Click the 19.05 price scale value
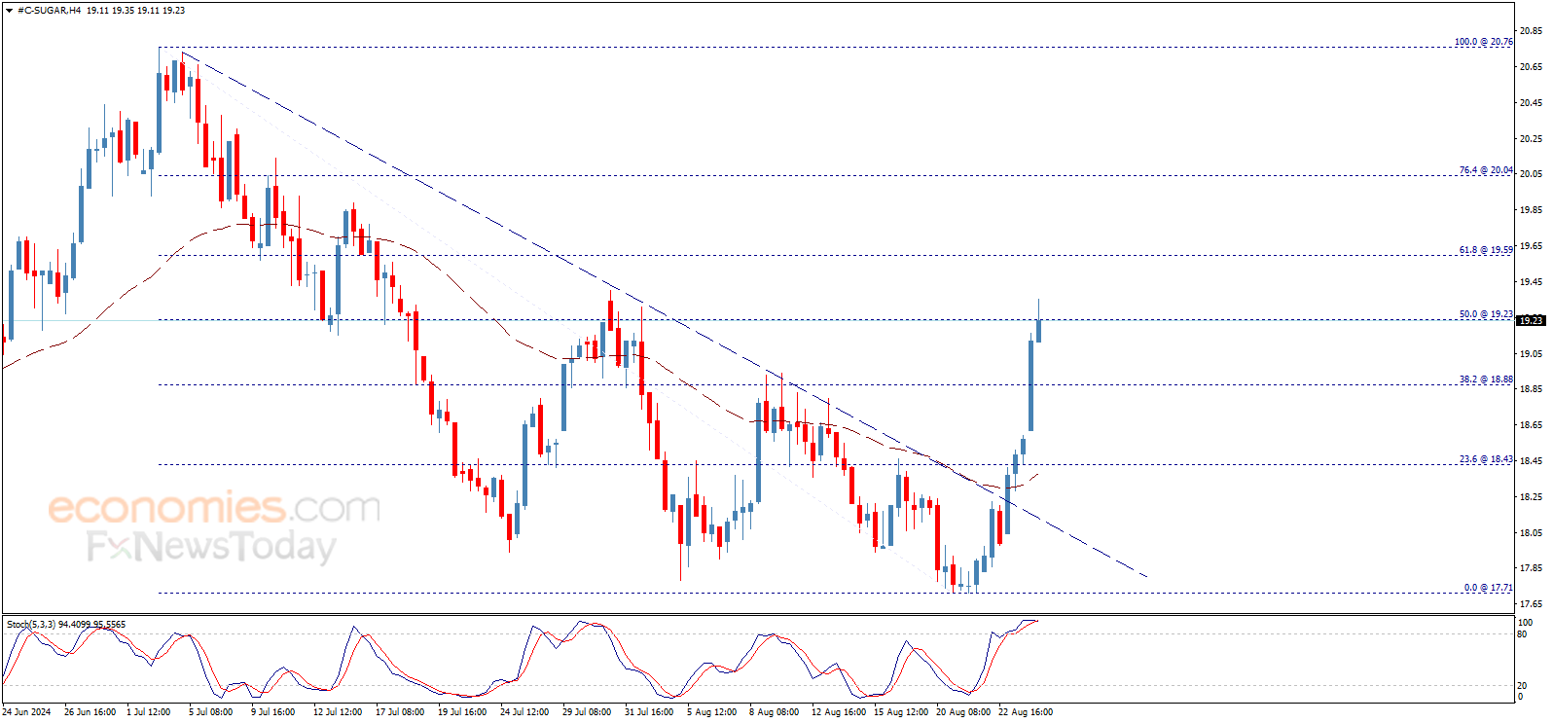The height and width of the screenshot is (723, 1553). pos(1531,354)
